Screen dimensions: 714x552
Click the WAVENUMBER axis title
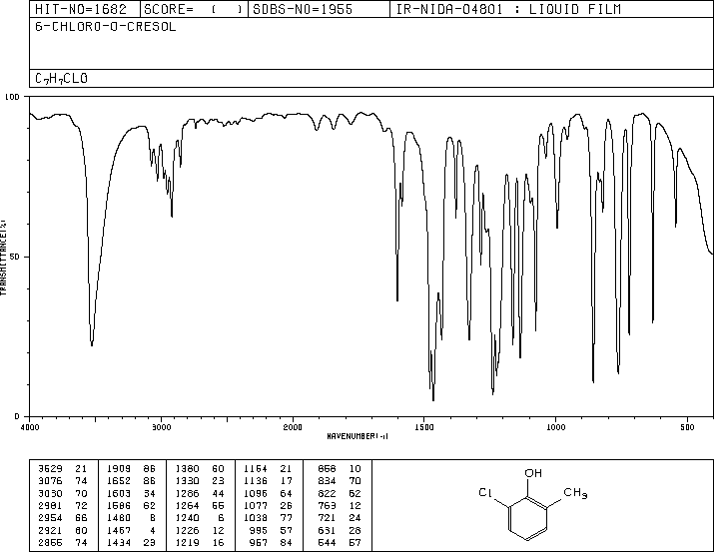point(357,436)
